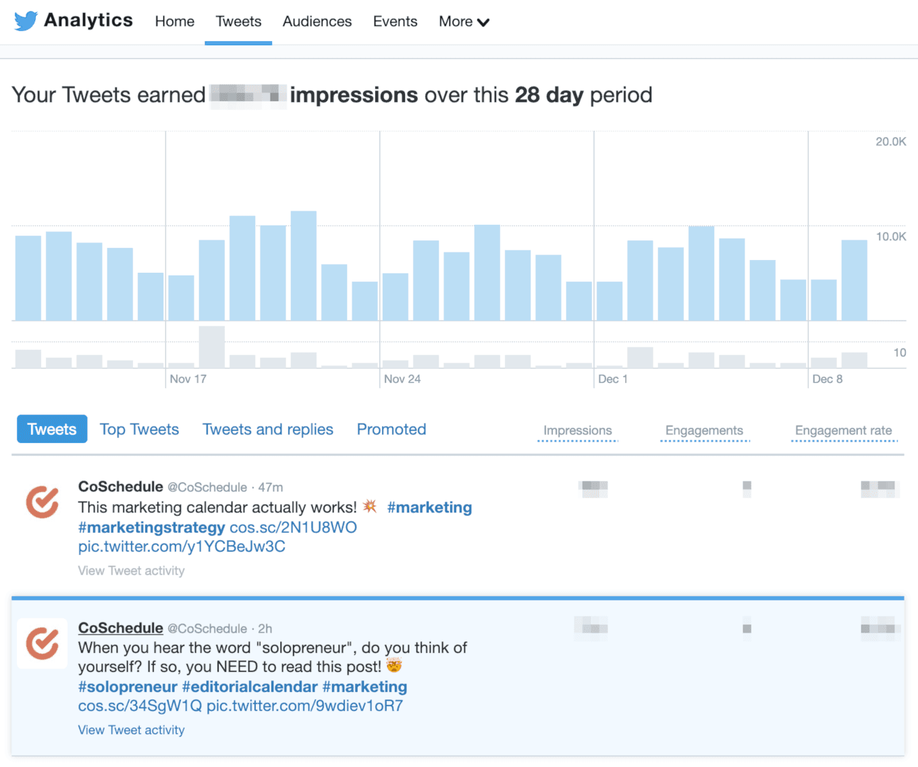Click the tallest impressions bar before Nov 24
The width and height of the screenshot is (918, 767).
pos(304,266)
